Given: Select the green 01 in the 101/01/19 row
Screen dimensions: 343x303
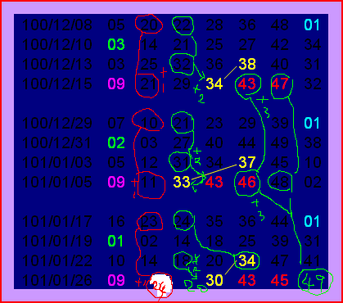Looking at the screenshot, I should pos(115,241).
